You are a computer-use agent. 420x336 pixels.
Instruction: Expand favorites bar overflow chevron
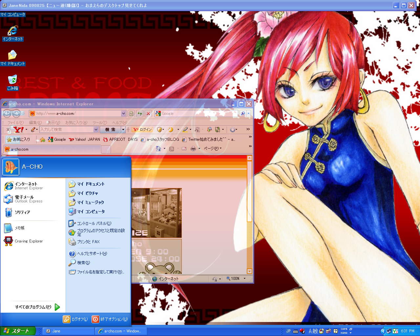[250, 136]
